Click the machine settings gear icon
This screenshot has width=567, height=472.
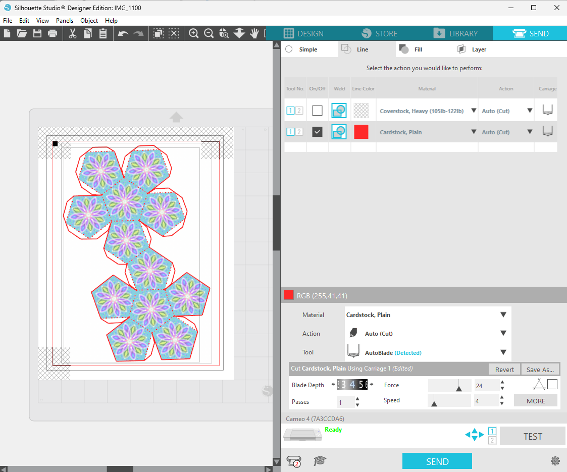[x=555, y=461]
